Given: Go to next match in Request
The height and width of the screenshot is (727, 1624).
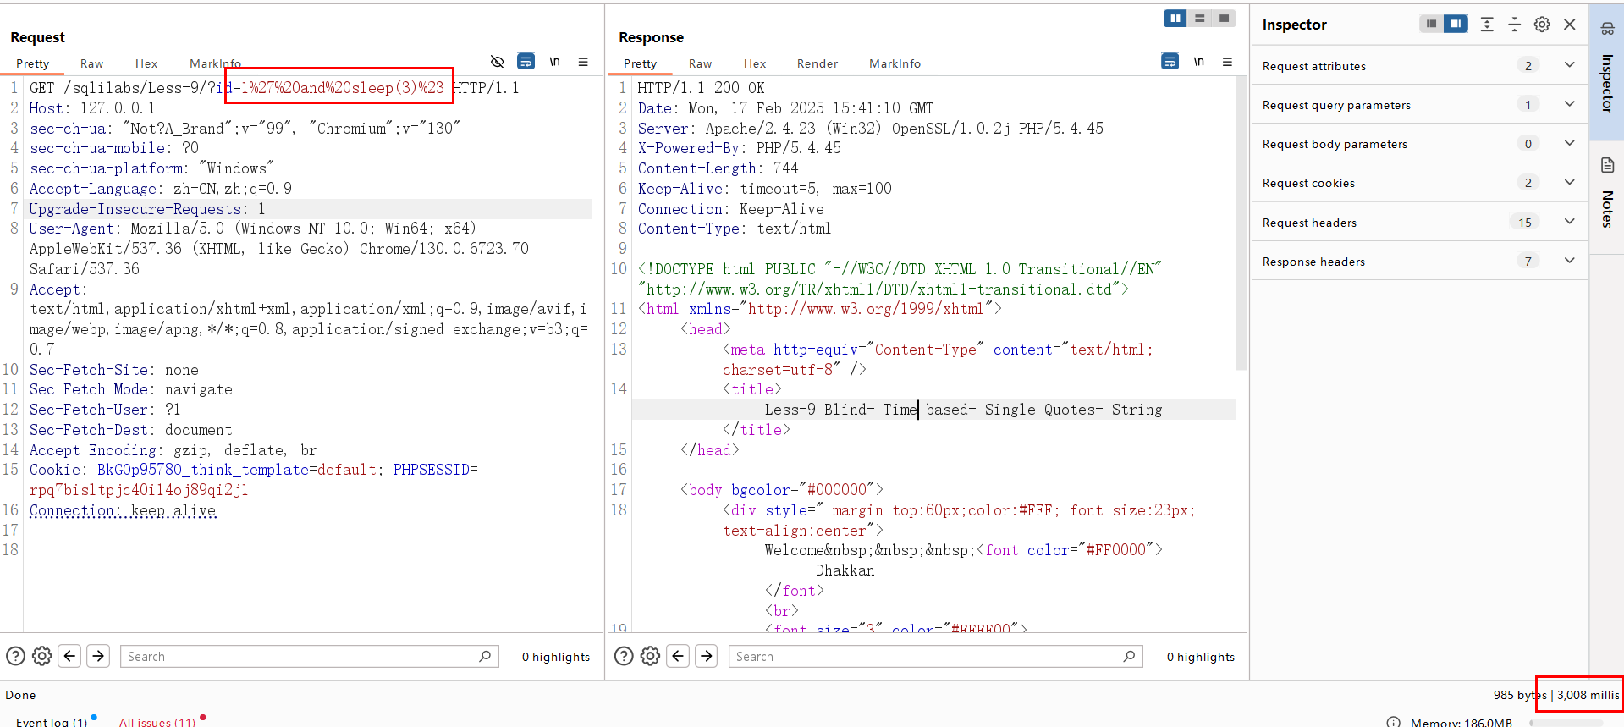Looking at the screenshot, I should click(x=98, y=656).
